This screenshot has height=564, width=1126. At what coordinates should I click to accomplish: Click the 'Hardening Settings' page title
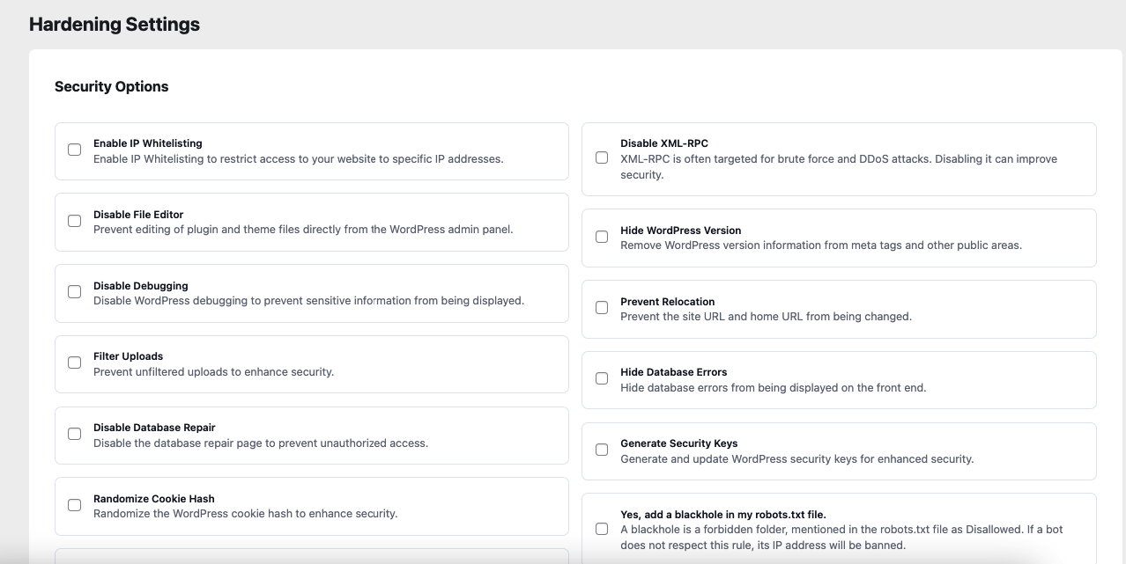tap(115, 25)
